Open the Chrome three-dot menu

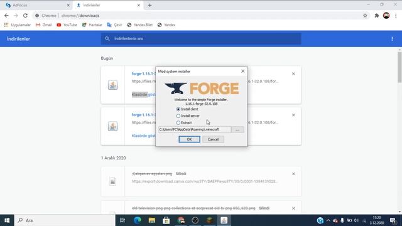tap(396, 16)
